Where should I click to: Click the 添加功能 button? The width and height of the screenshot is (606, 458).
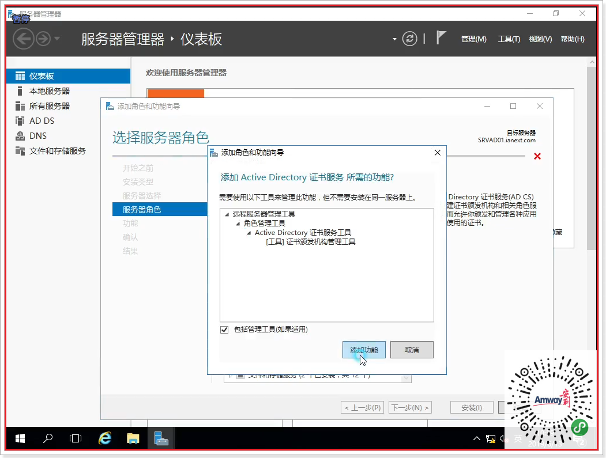[x=364, y=350]
